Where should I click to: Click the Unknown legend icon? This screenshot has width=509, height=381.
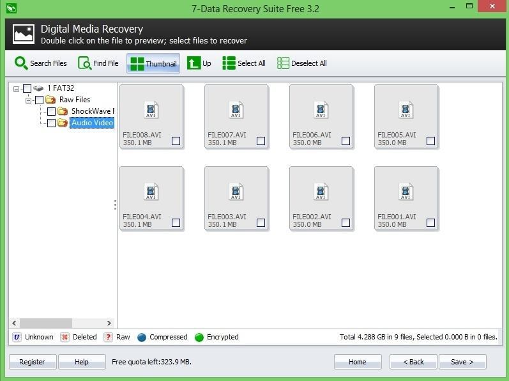point(17,337)
